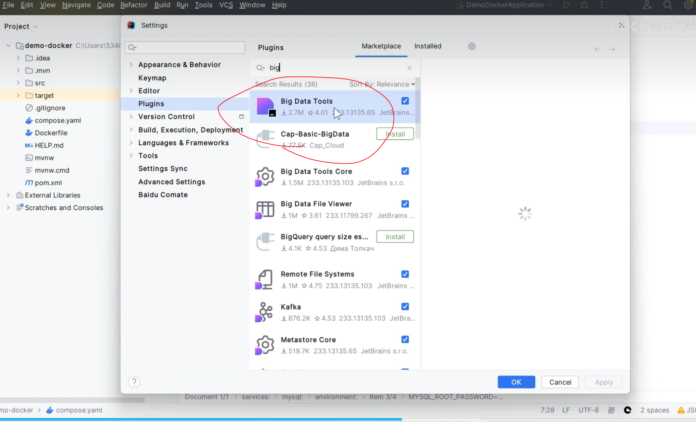Viewport: 696px width, 422px height.
Task: Open the help question mark icon
Action: pyautogui.click(x=134, y=382)
